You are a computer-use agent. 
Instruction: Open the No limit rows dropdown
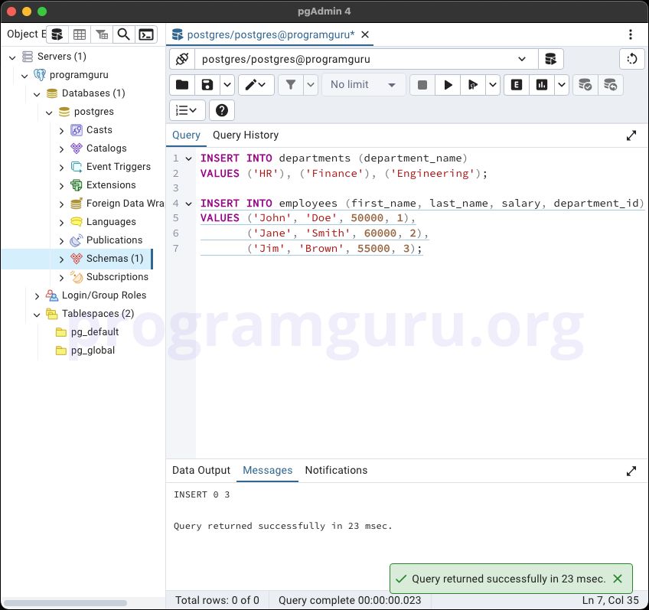tap(363, 85)
